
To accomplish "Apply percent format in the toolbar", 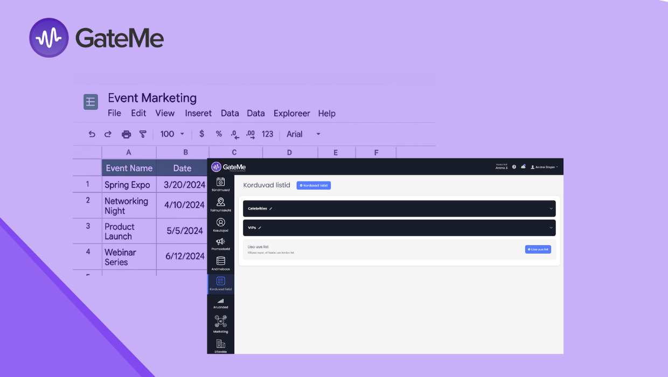I will (219, 134).
